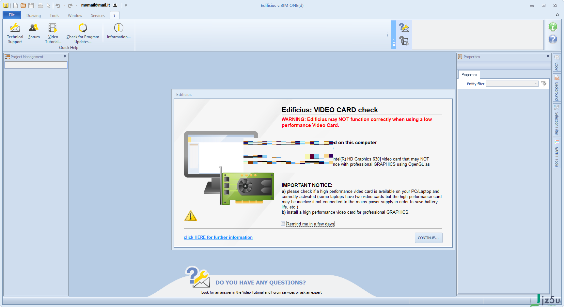Switch to the Drawing ribbon tab

tap(34, 16)
